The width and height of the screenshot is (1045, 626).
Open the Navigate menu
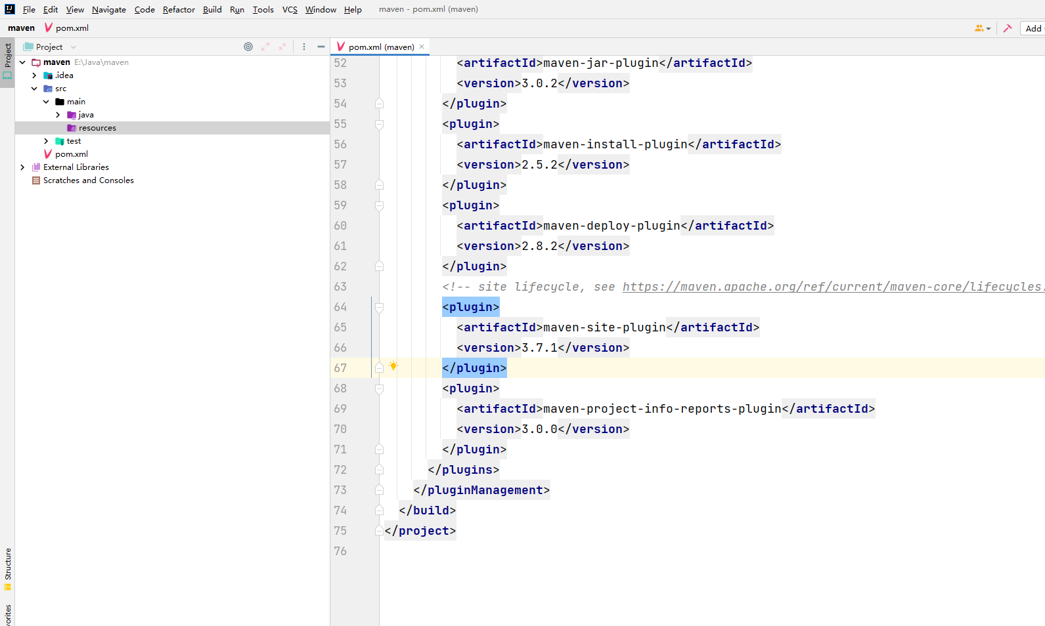coord(109,9)
